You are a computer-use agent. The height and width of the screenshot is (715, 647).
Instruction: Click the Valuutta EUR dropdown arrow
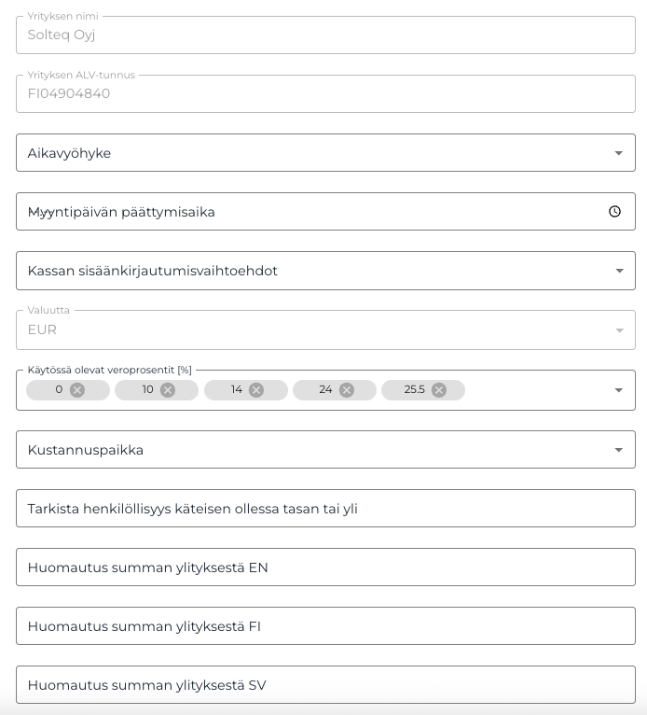[618, 330]
